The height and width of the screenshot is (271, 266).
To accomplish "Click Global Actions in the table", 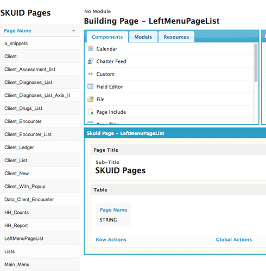I will click(x=234, y=239).
